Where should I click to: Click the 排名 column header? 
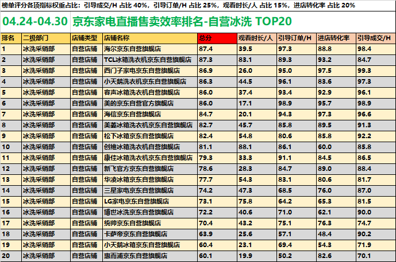[x=11, y=38]
